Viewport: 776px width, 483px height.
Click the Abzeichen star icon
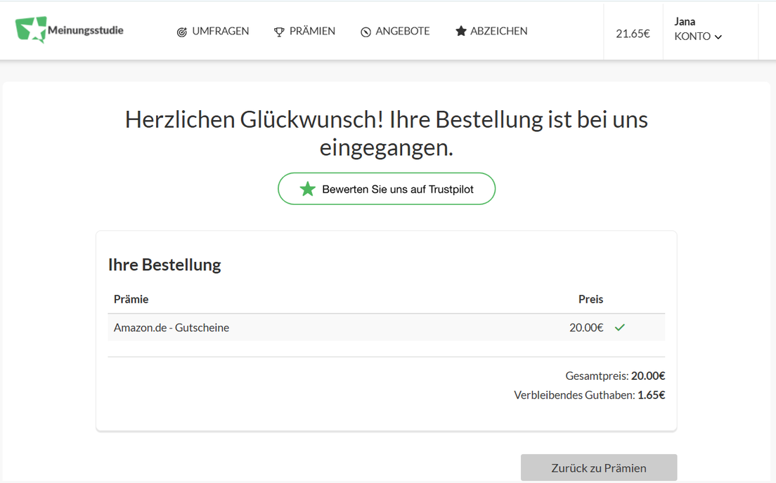tap(461, 31)
